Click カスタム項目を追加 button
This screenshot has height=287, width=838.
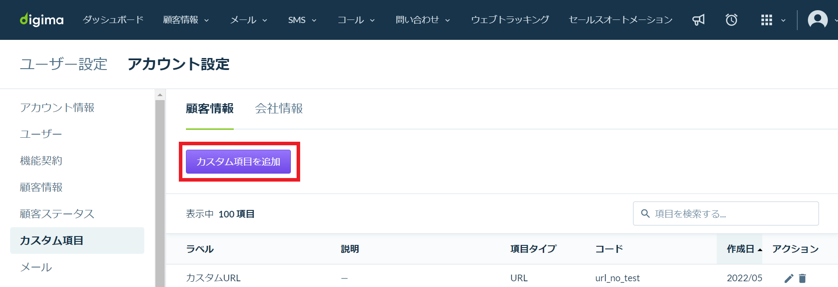pos(238,162)
